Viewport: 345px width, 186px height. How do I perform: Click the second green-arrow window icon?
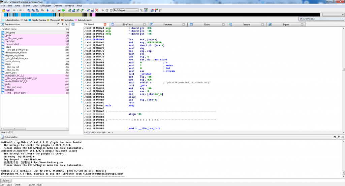click(x=73, y=10)
